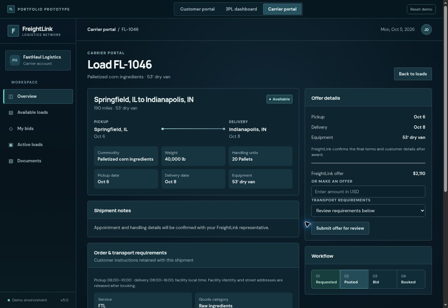The height and width of the screenshot is (308, 448).
Task: Click the FL portfolio prototype logo icon
Action: pyautogui.click(x=11, y=9)
